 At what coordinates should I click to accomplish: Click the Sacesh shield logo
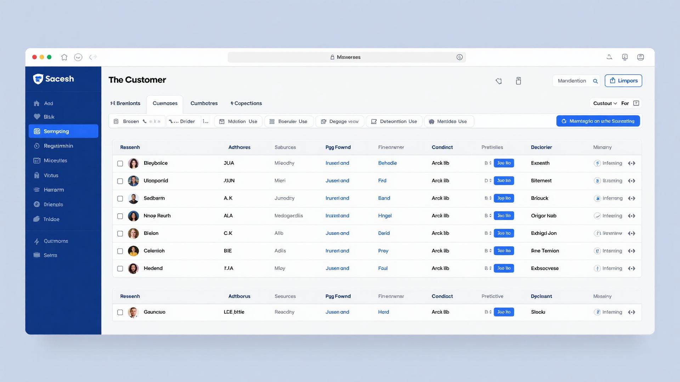tap(38, 79)
